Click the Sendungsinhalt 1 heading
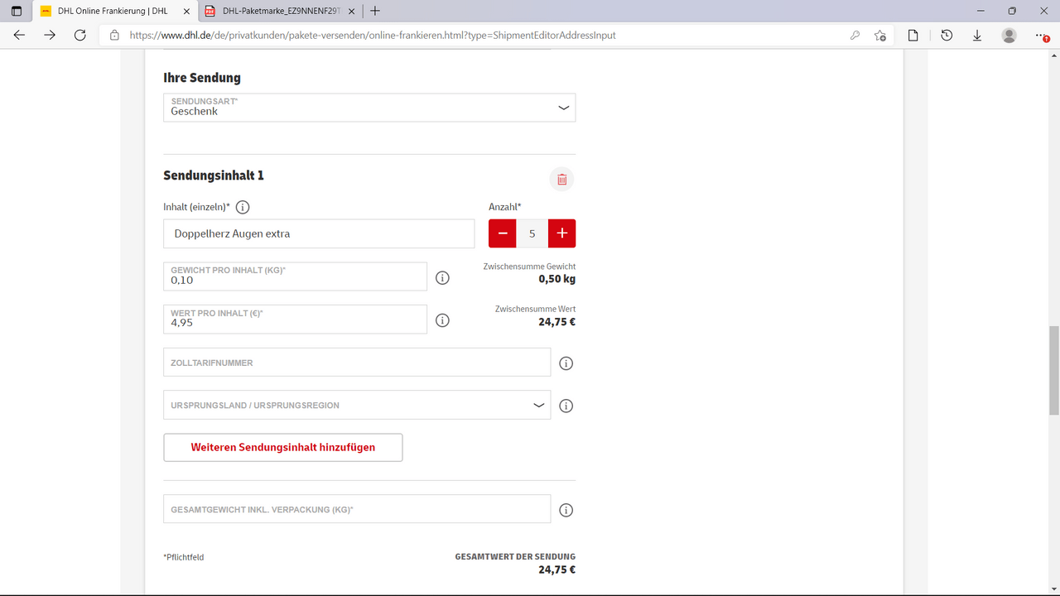 pos(214,175)
